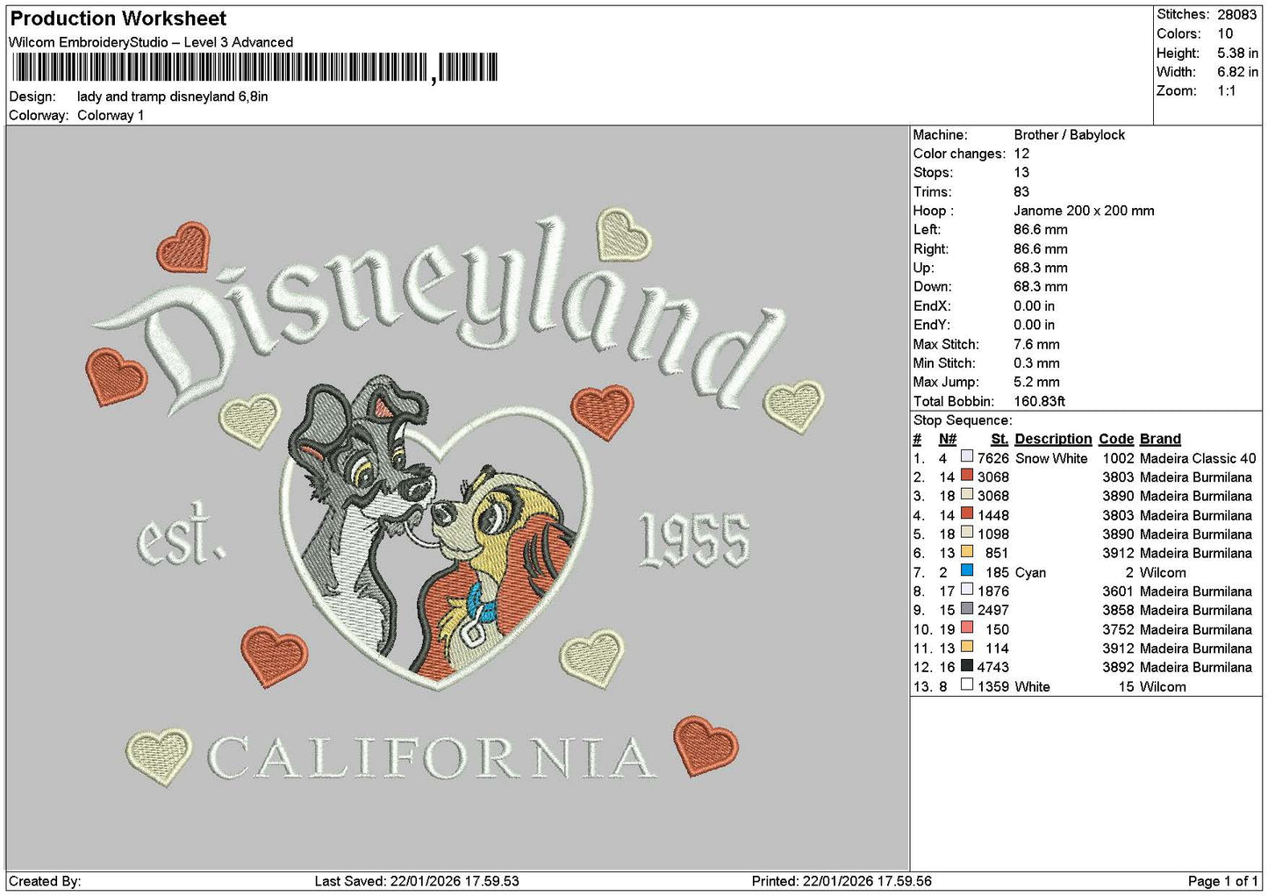Click the Zoom value '1:1'

click(1227, 90)
